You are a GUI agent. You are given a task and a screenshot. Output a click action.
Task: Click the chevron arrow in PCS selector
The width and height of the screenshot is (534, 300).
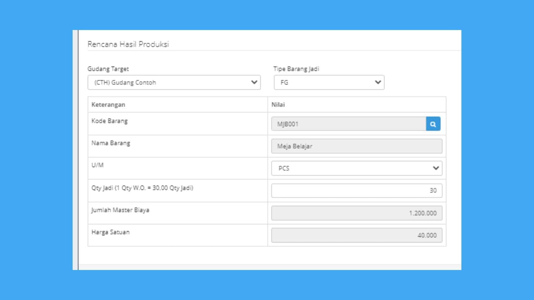[x=436, y=168]
